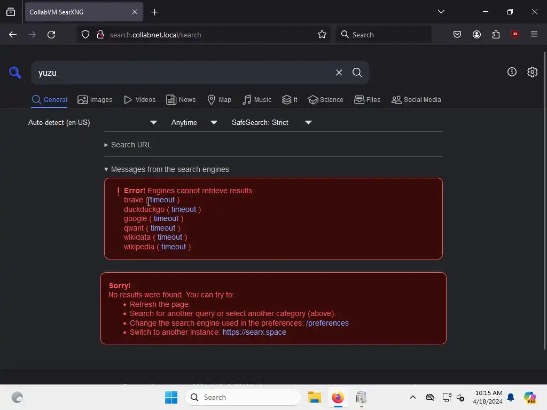The height and width of the screenshot is (410, 547).
Task: Switch to Images category
Action: click(95, 100)
